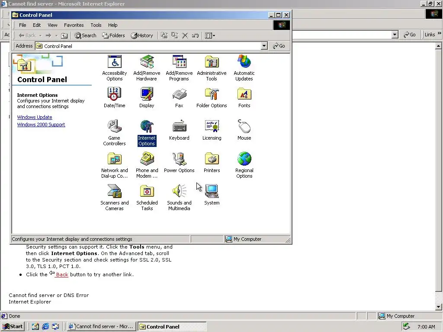
Task: Click Show Desktop Quick Launch icon
Action: pos(35,326)
